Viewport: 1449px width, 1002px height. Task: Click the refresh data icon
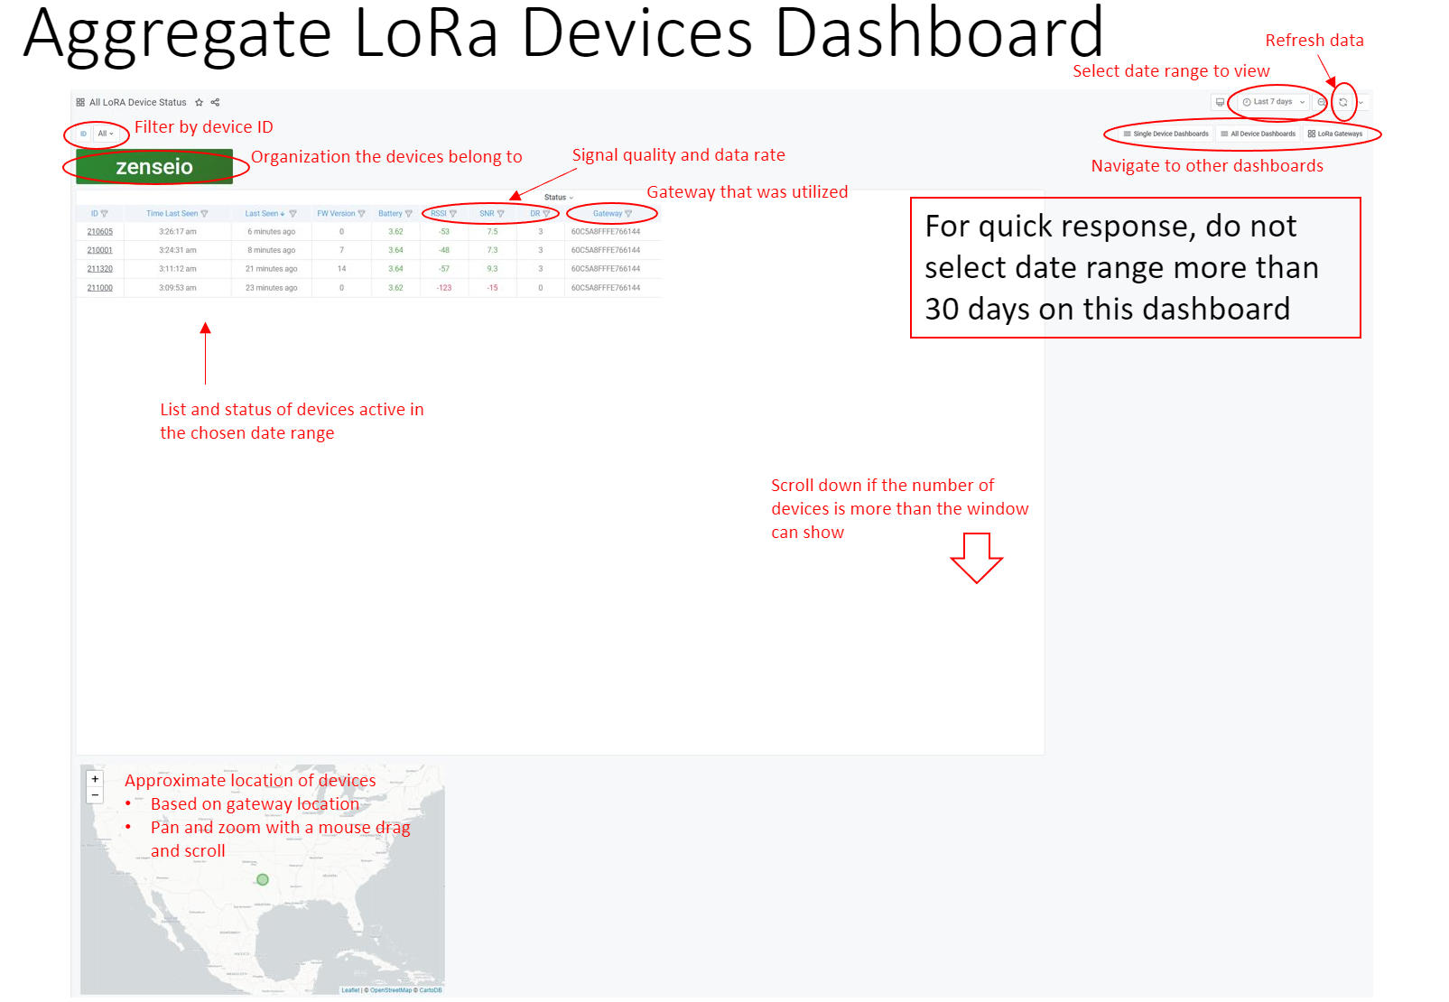[x=1342, y=103]
